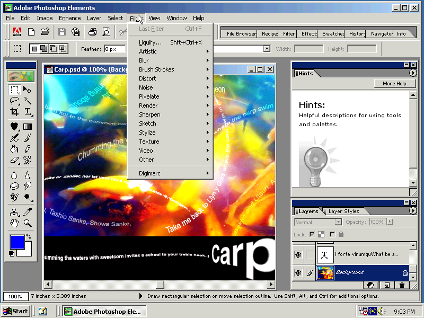Image resolution: width=424 pixels, height=318 pixels.
Task: Expand the Artistic filter submenu
Action: coord(170,51)
